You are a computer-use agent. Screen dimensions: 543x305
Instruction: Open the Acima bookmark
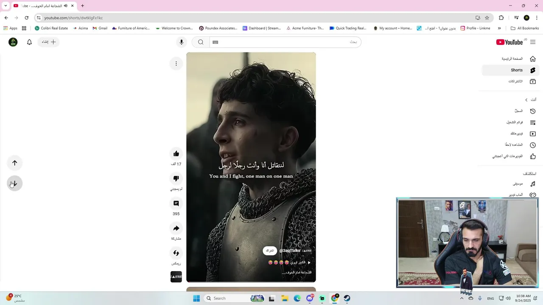point(80,28)
